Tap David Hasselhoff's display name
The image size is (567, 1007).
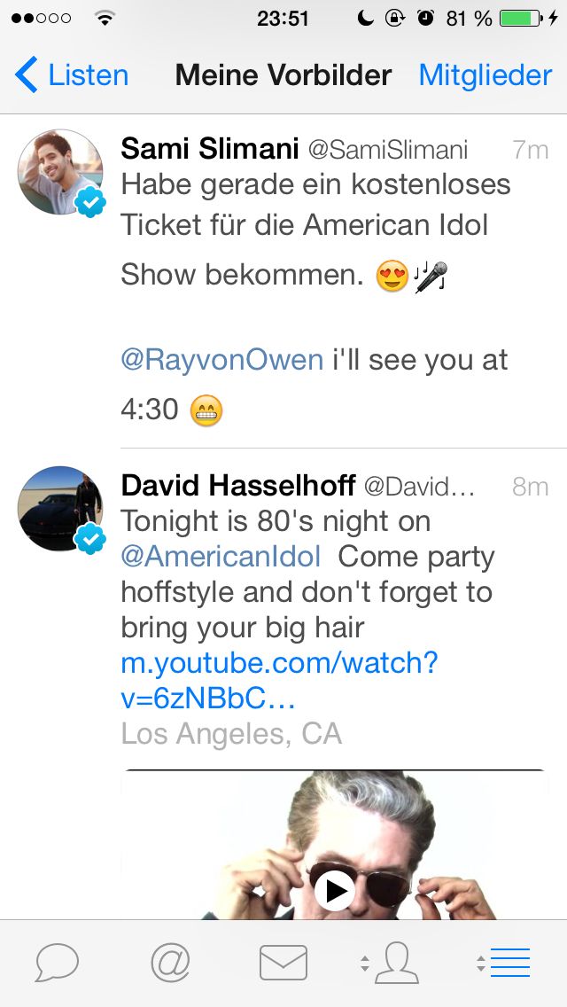238,486
